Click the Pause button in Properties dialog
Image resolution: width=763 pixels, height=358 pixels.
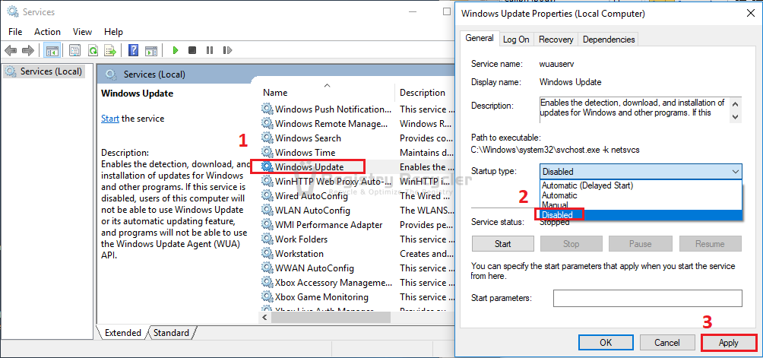click(x=640, y=244)
